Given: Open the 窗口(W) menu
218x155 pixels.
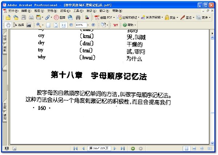Looking at the screenshot, I should click(104, 11).
